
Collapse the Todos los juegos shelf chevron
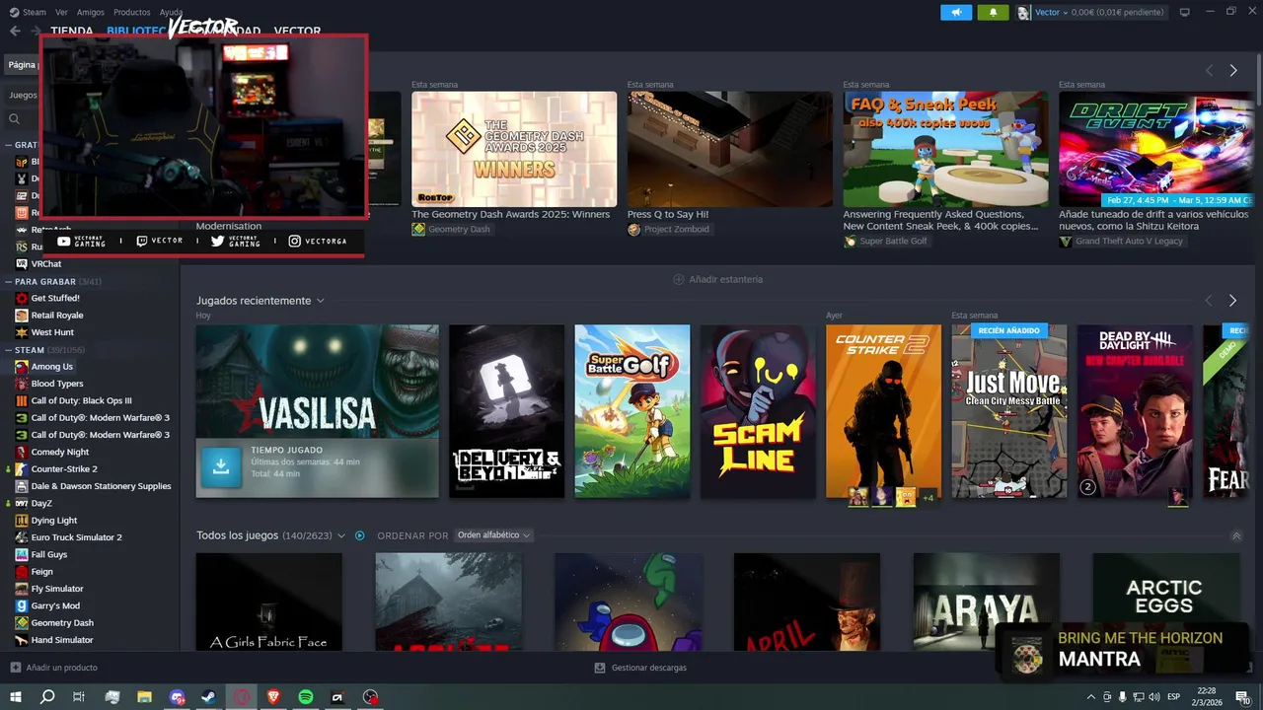pos(1236,535)
